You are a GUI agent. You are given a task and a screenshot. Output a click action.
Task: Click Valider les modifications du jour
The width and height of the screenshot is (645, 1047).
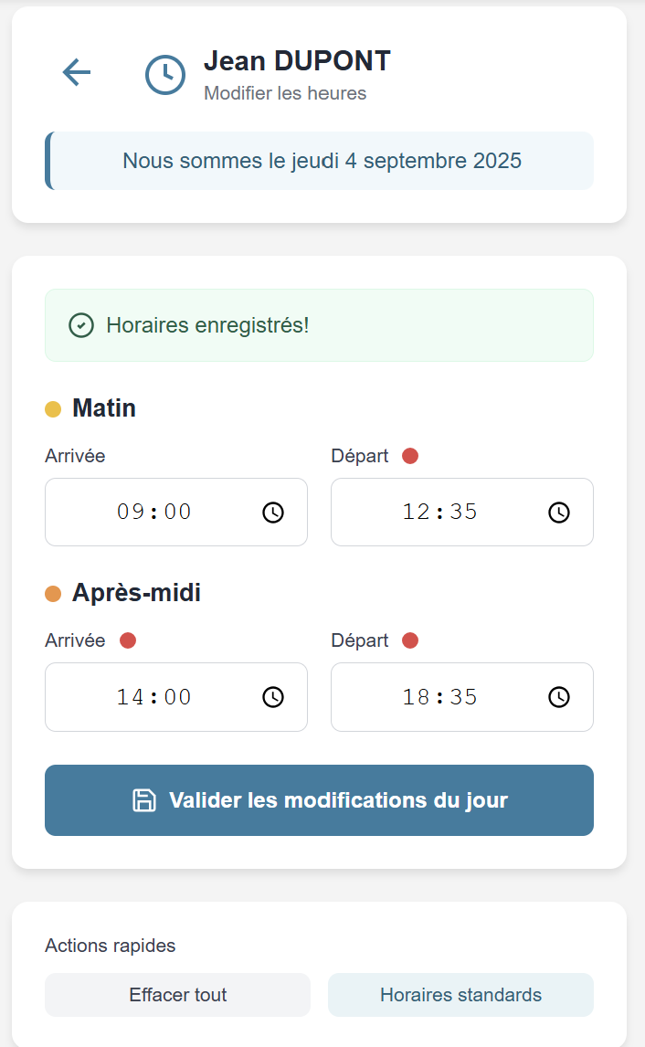(x=319, y=799)
